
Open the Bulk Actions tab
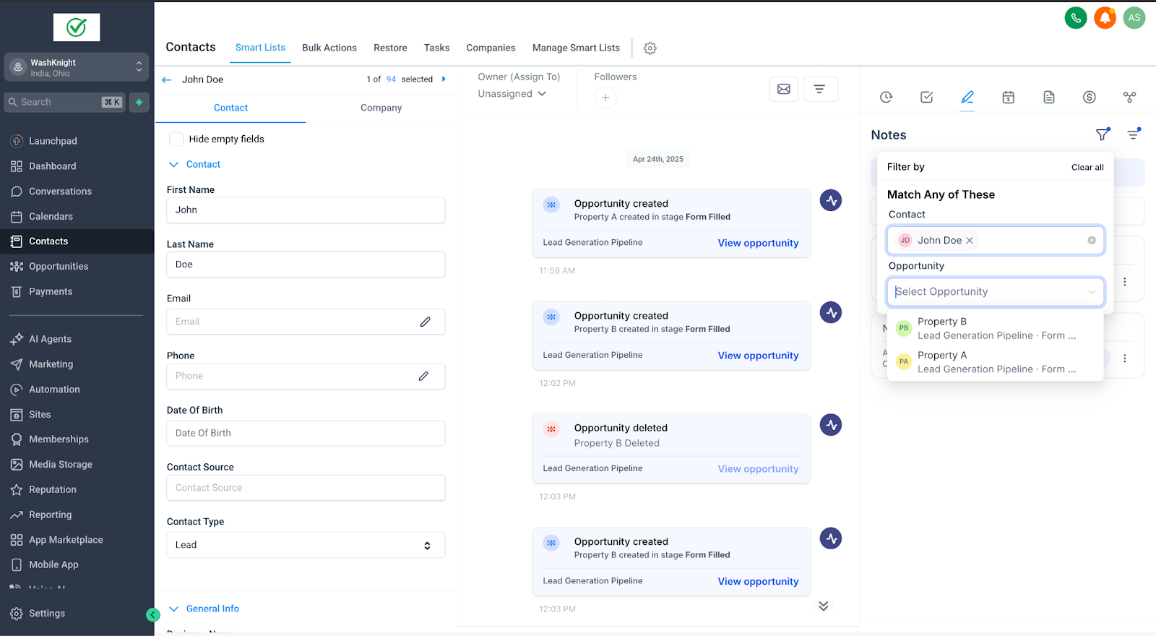coord(329,48)
